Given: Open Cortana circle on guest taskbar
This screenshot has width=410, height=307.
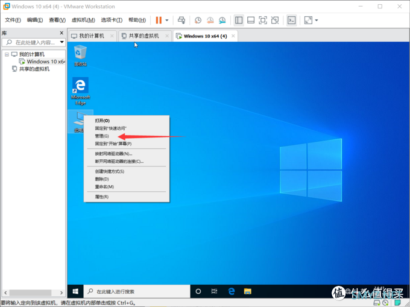Looking at the screenshot, I should [x=198, y=291].
